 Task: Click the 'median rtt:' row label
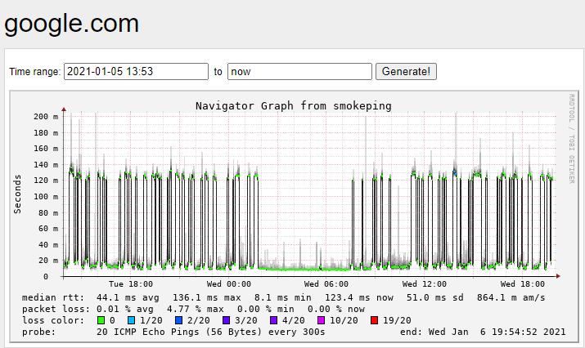[x=53, y=297]
